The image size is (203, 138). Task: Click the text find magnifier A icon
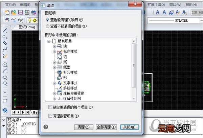click(184, 12)
